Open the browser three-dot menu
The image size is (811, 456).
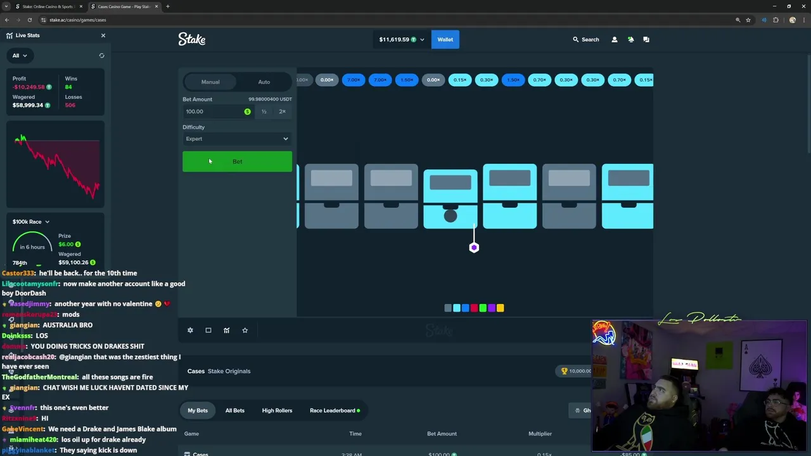coord(803,20)
